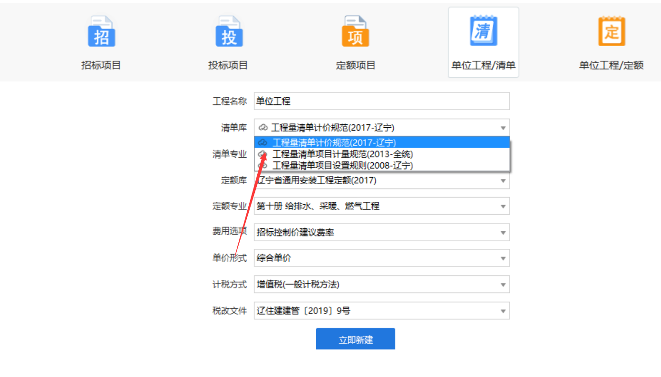This screenshot has width=661, height=377.
Task: Click 增值税(一般计税方法) combo box text
Action: (x=298, y=285)
